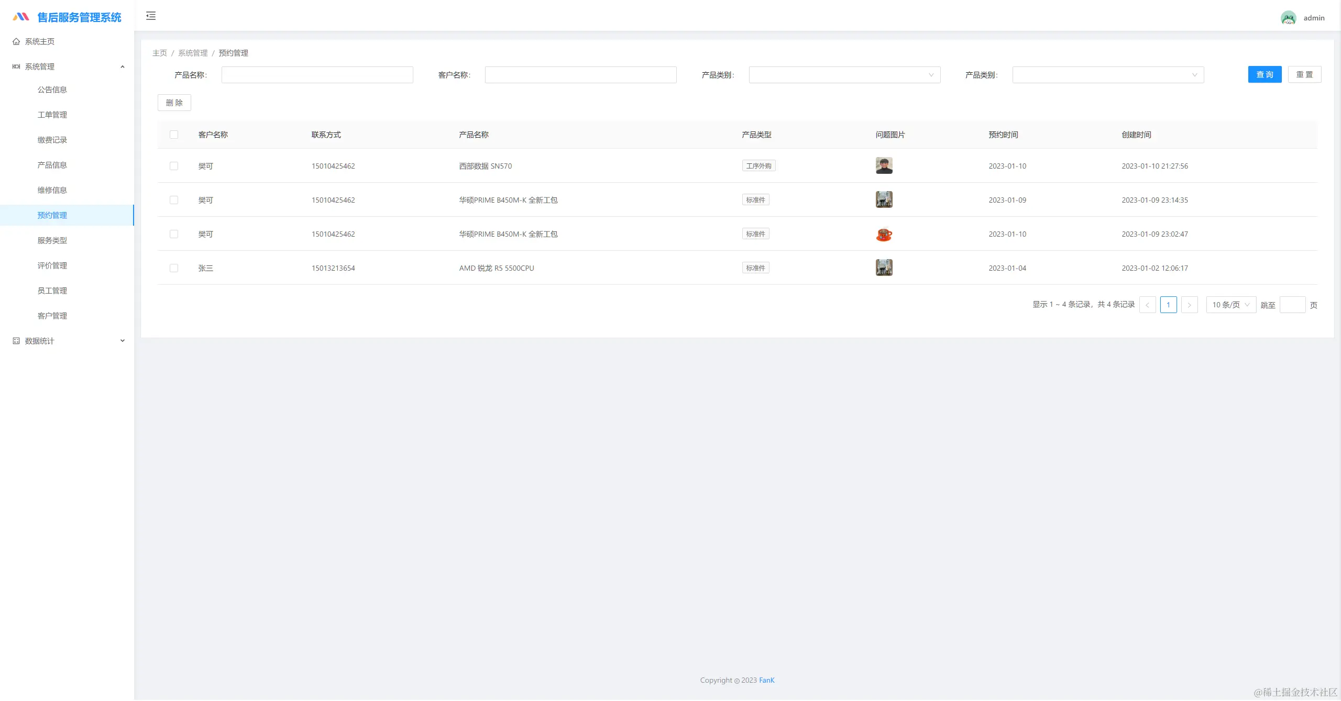This screenshot has height=701, width=1341.
Task: Toggle the select-all checkbox in the table header
Action: [x=174, y=135]
